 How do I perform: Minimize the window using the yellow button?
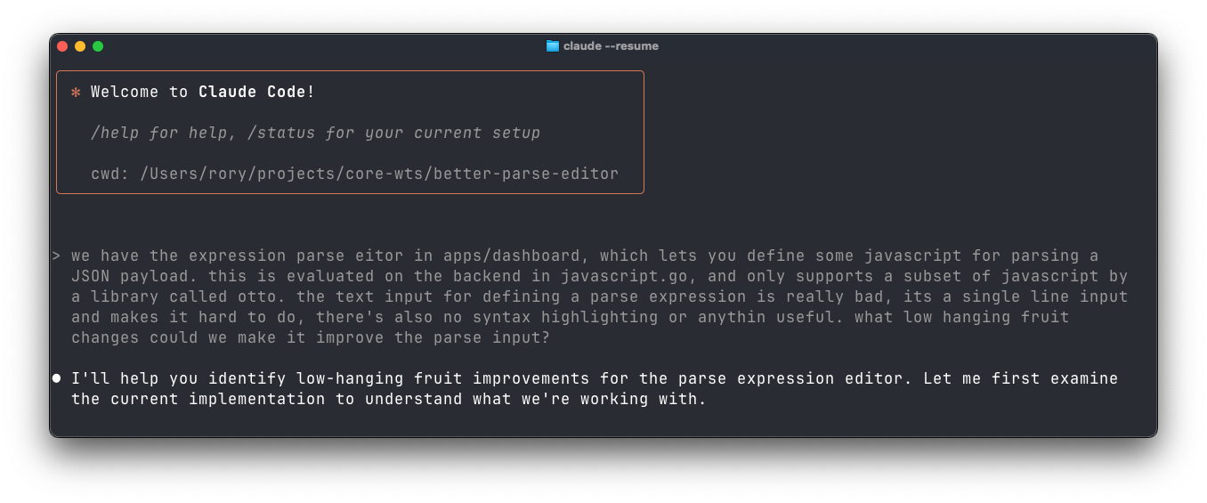click(x=80, y=46)
